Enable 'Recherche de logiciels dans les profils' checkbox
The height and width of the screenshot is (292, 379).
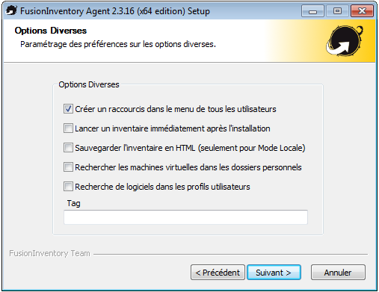click(x=68, y=187)
